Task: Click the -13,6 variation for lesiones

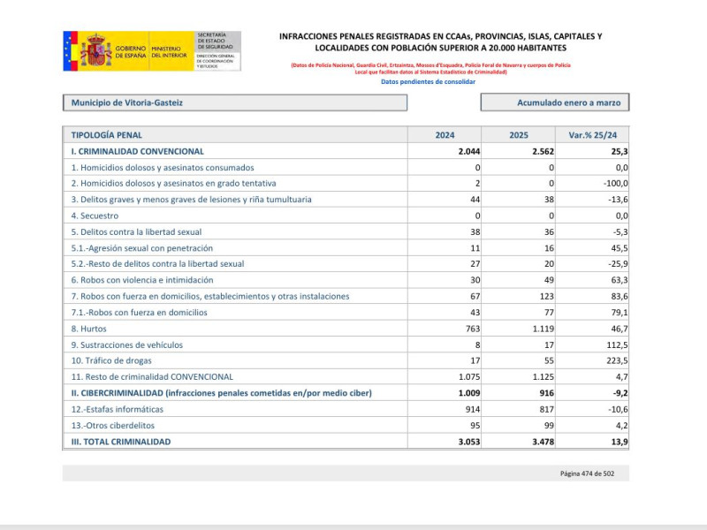Action: point(618,200)
